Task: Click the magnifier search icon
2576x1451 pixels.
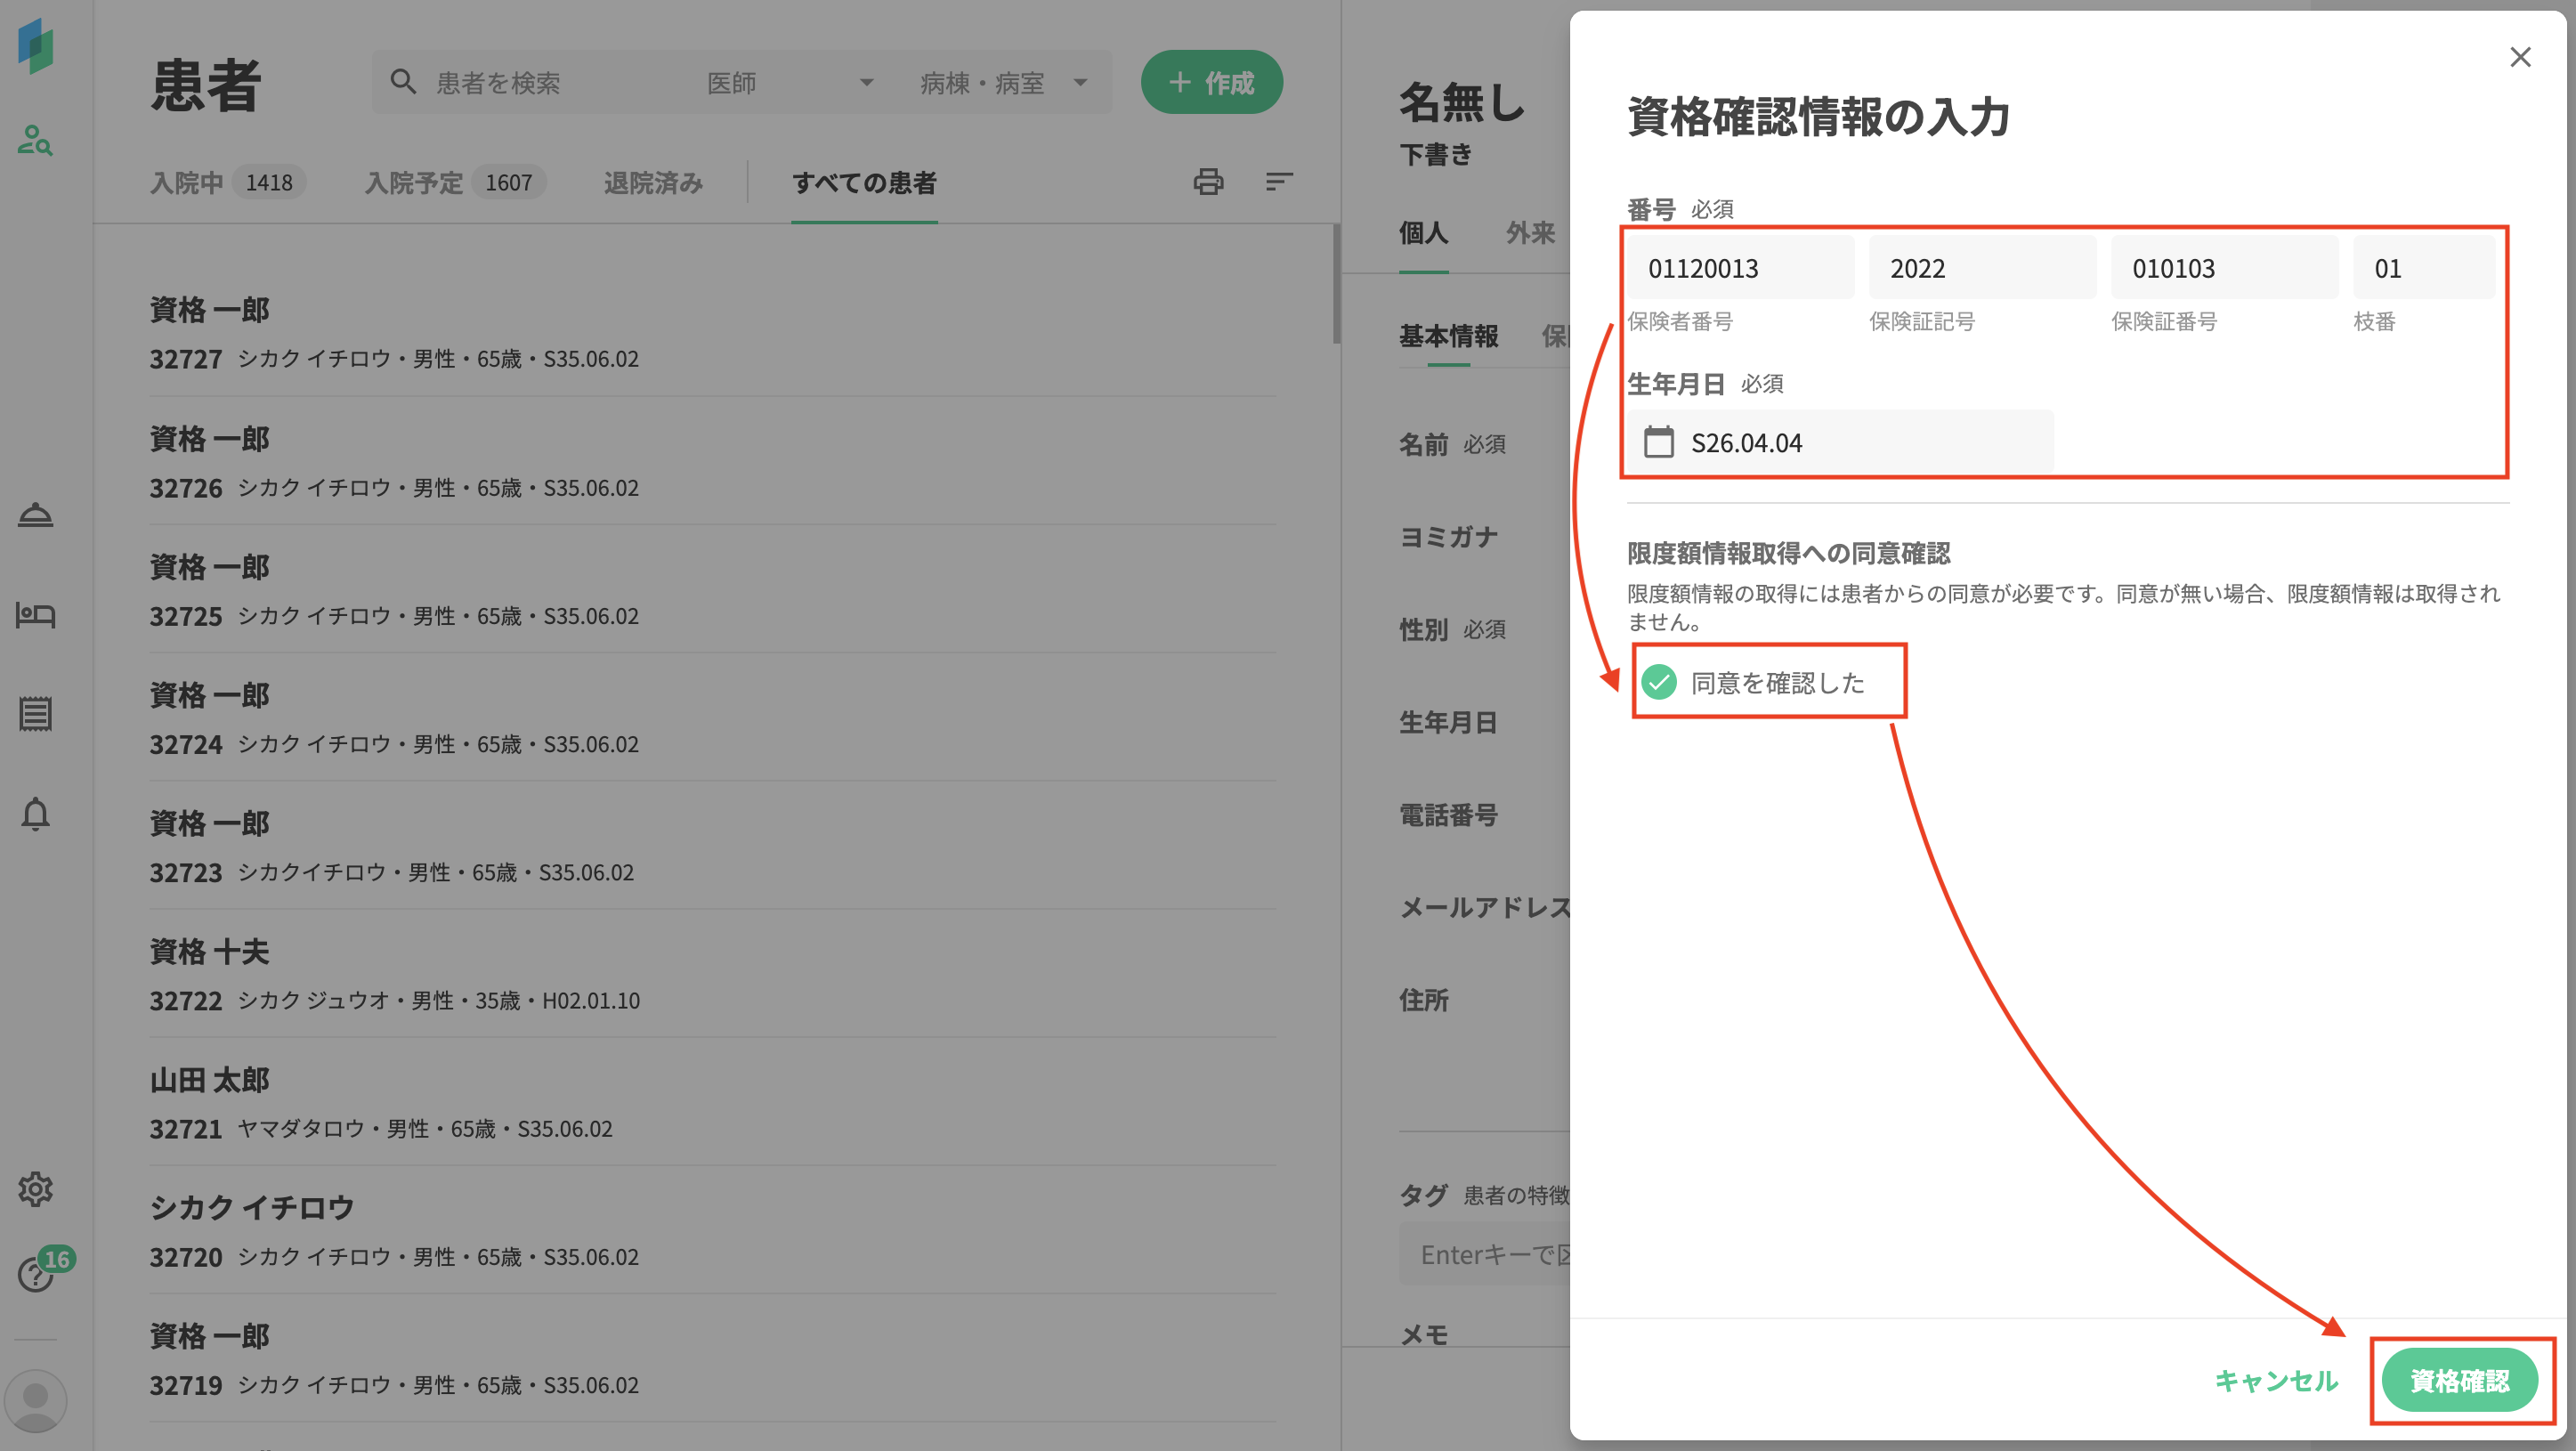Action: coord(403,82)
